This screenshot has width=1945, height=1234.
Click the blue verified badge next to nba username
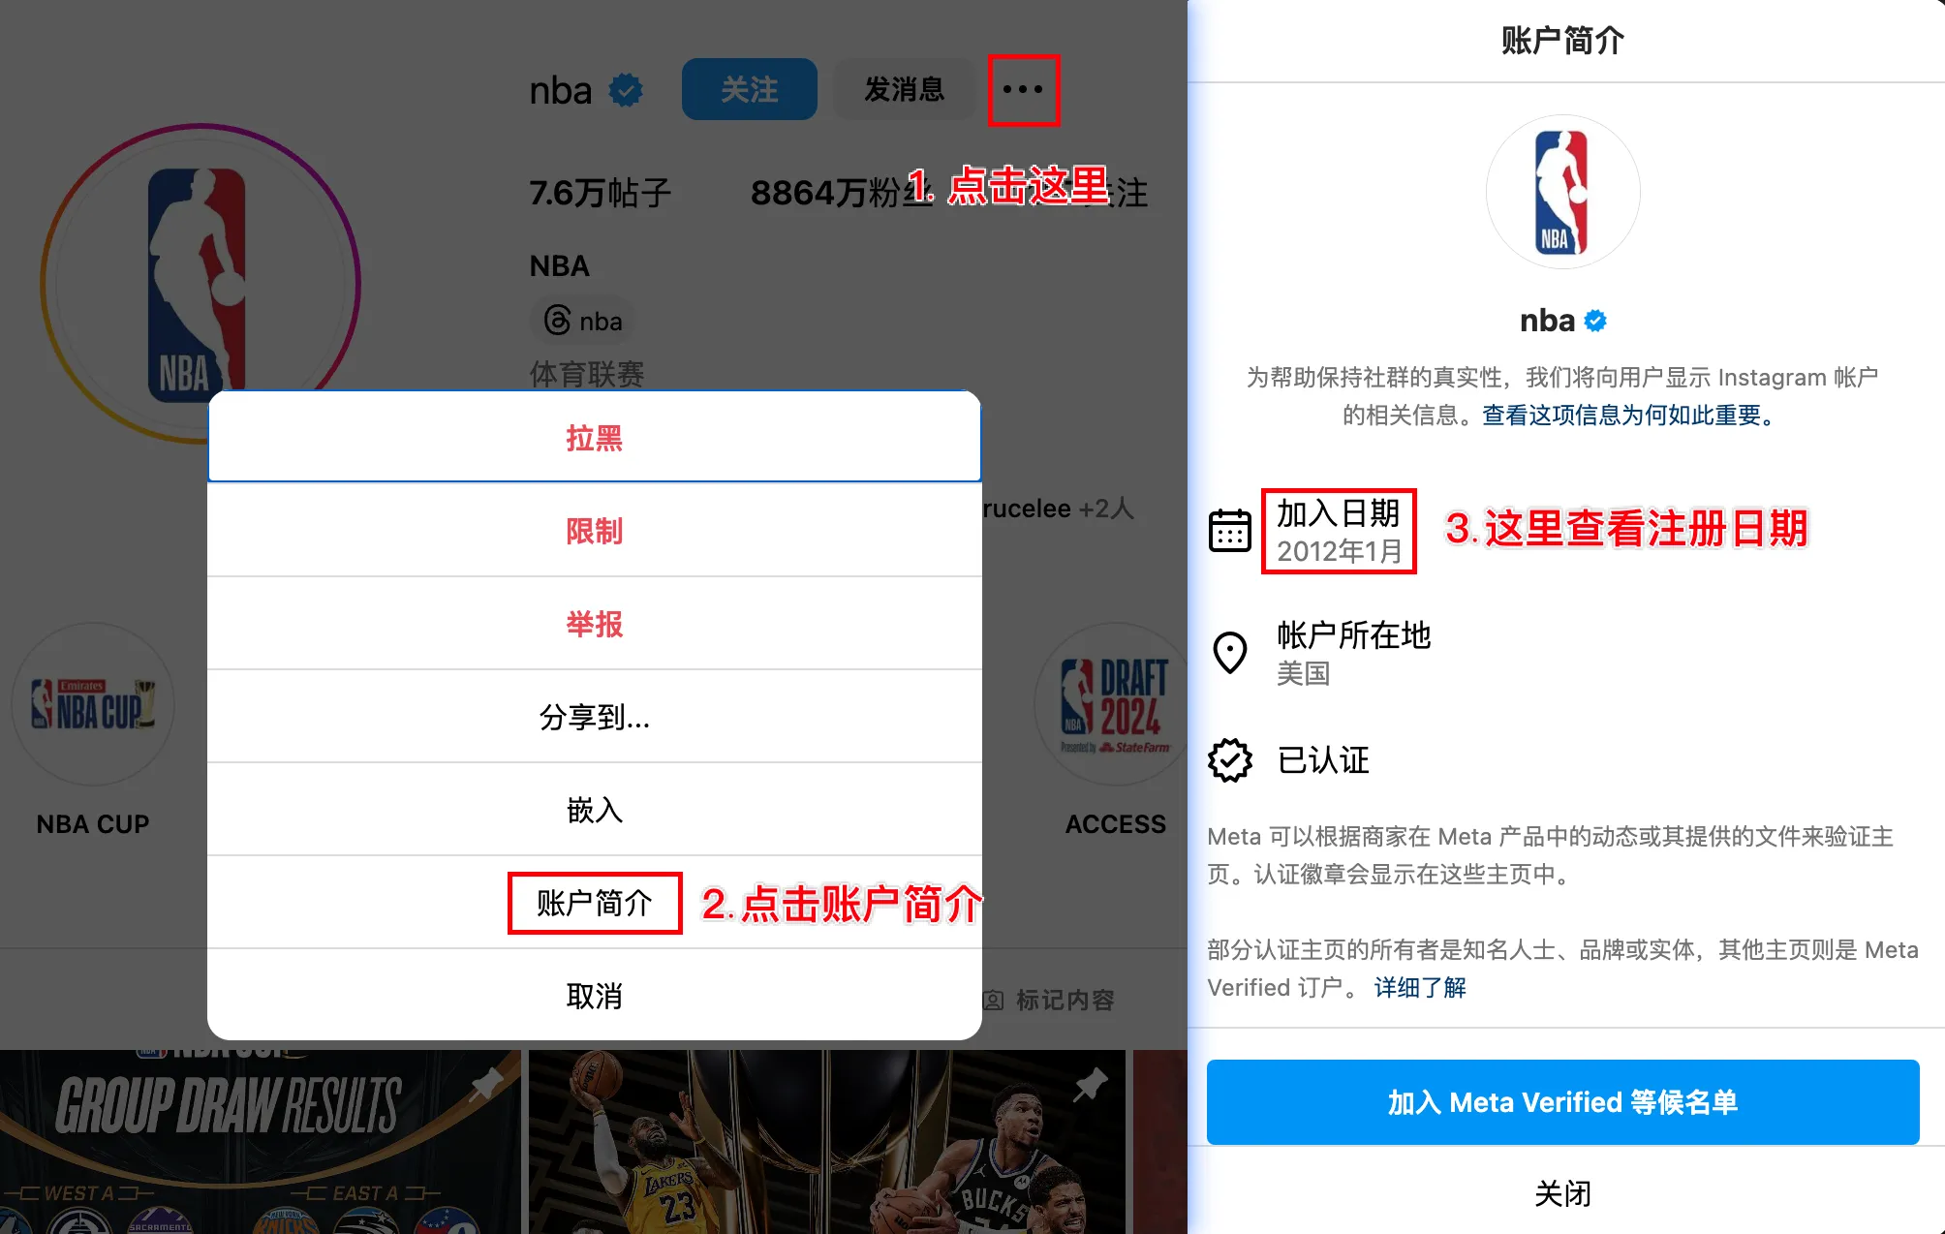click(x=626, y=91)
